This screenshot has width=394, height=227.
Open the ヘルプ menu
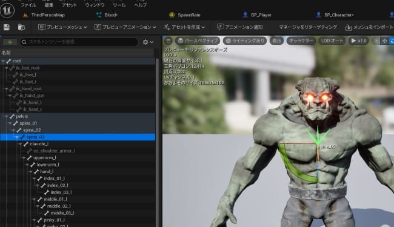tap(140, 5)
